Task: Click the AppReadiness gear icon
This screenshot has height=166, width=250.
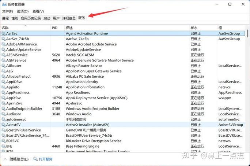Action: (x=4, y=92)
